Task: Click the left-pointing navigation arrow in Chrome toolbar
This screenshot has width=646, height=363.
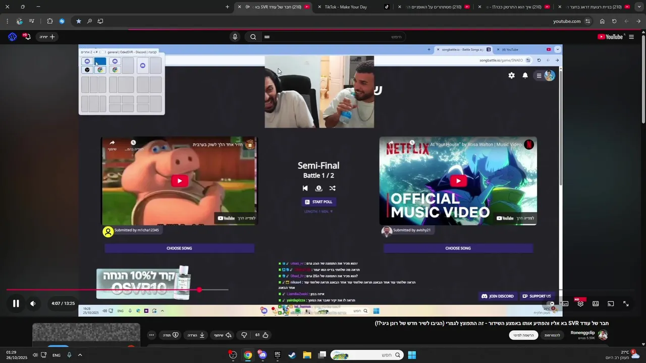Action: [626, 21]
